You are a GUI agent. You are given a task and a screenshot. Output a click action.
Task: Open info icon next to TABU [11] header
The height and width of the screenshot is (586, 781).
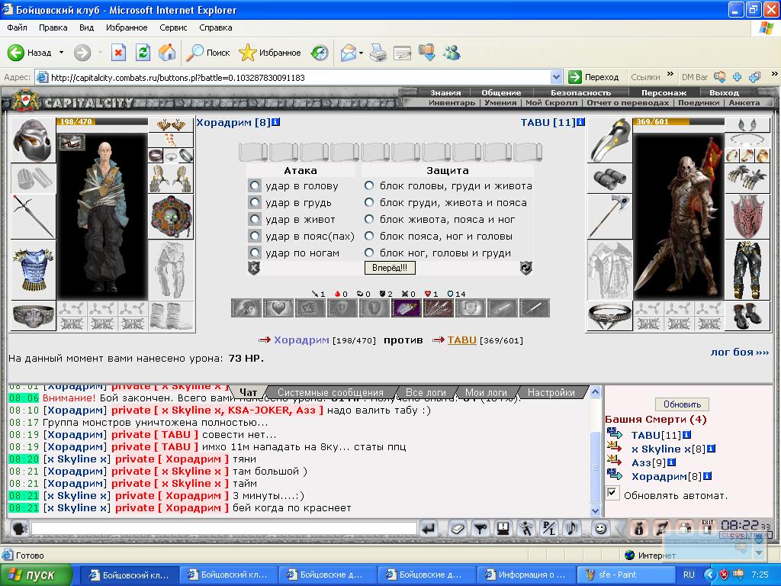[580, 122]
